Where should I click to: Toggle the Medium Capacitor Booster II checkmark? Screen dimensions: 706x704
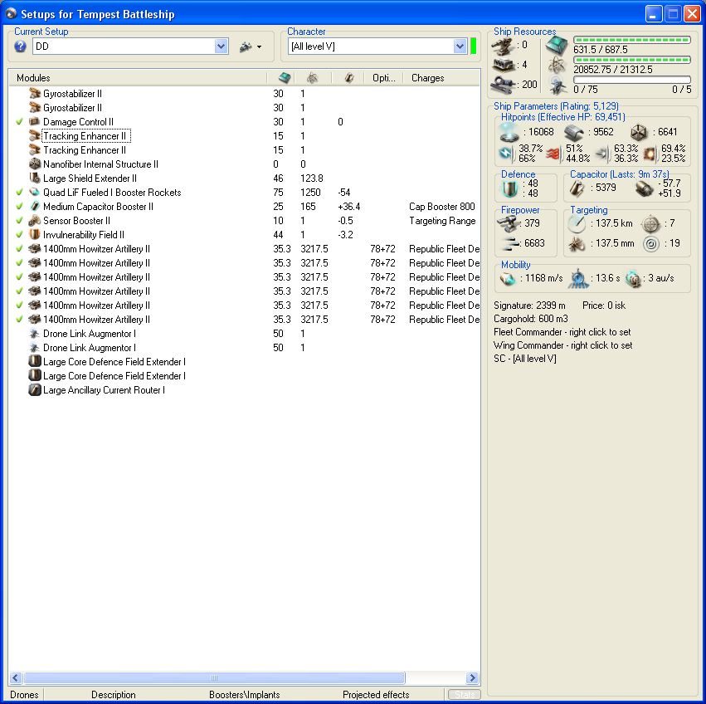[19, 207]
